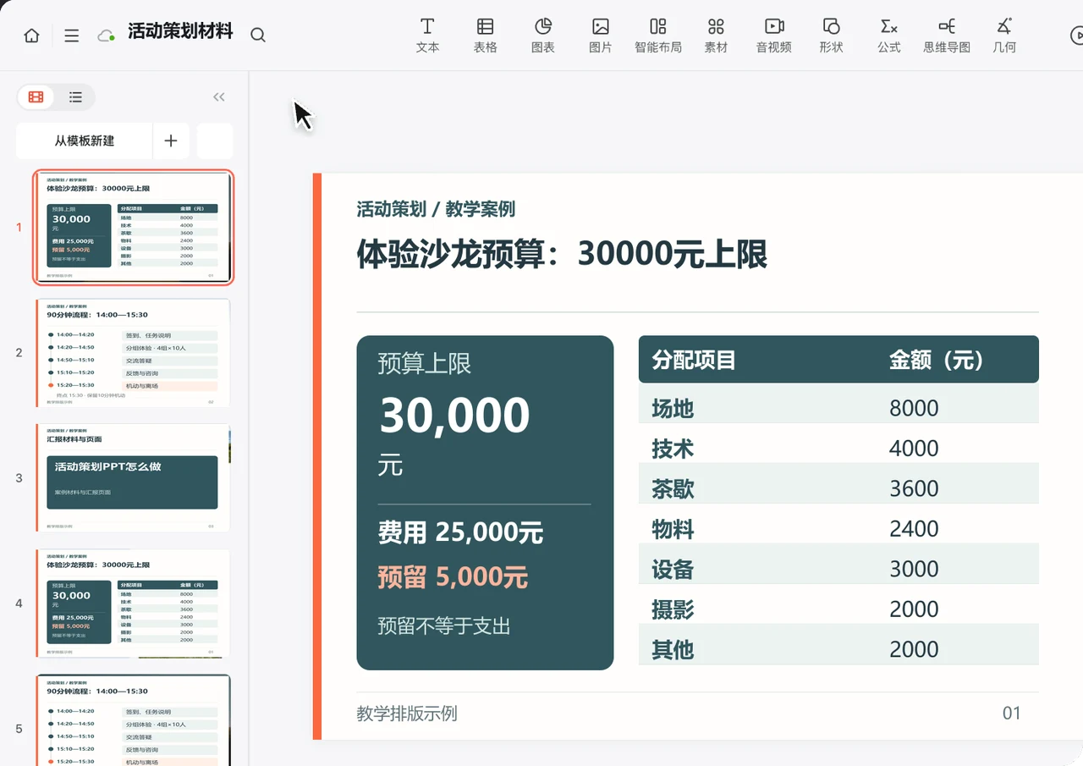The width and height of the screenshot is (1083, 766).
Task: Click 从模板新建 button
Action: pos(85,141)
